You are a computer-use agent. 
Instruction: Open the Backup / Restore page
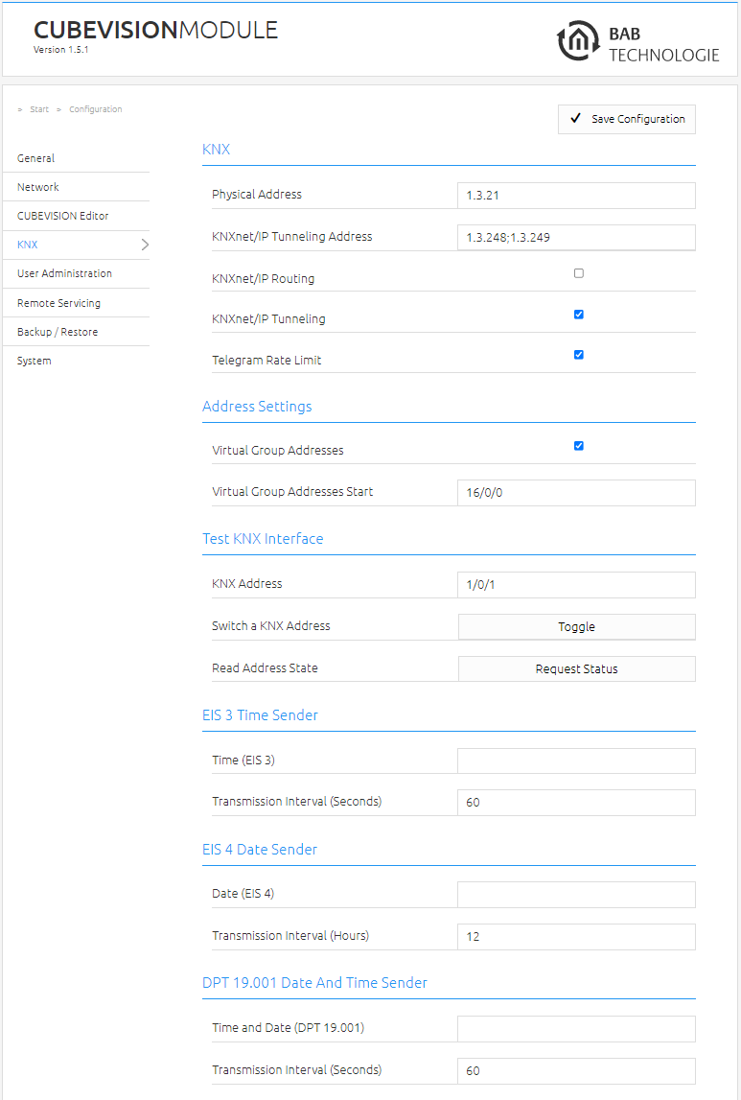tap(77, 331)
